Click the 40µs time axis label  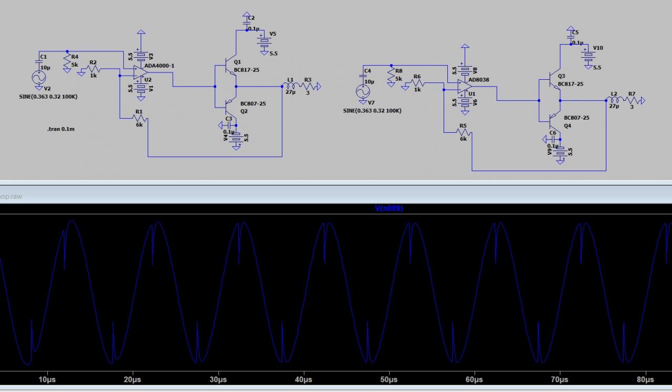click(303, 379)
